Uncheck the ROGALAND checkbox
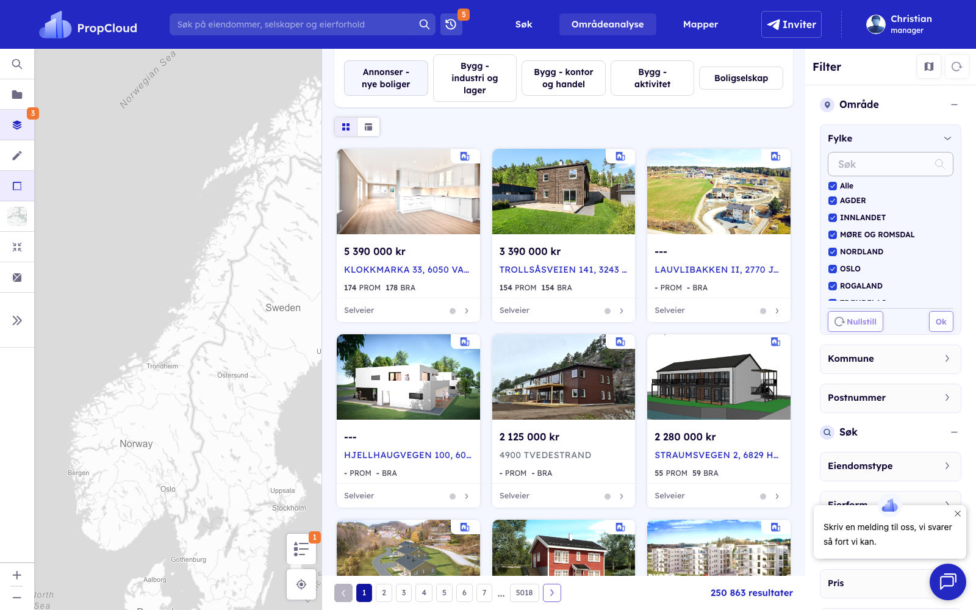 tap(833, 286)
